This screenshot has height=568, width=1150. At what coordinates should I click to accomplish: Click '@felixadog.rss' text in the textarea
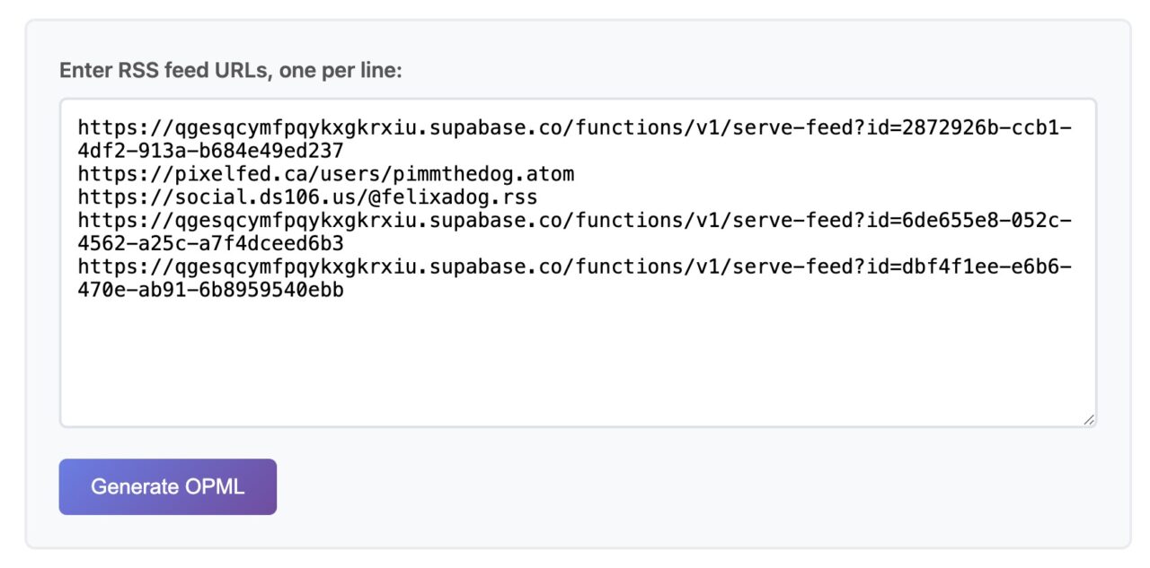(x=452, y=197)
